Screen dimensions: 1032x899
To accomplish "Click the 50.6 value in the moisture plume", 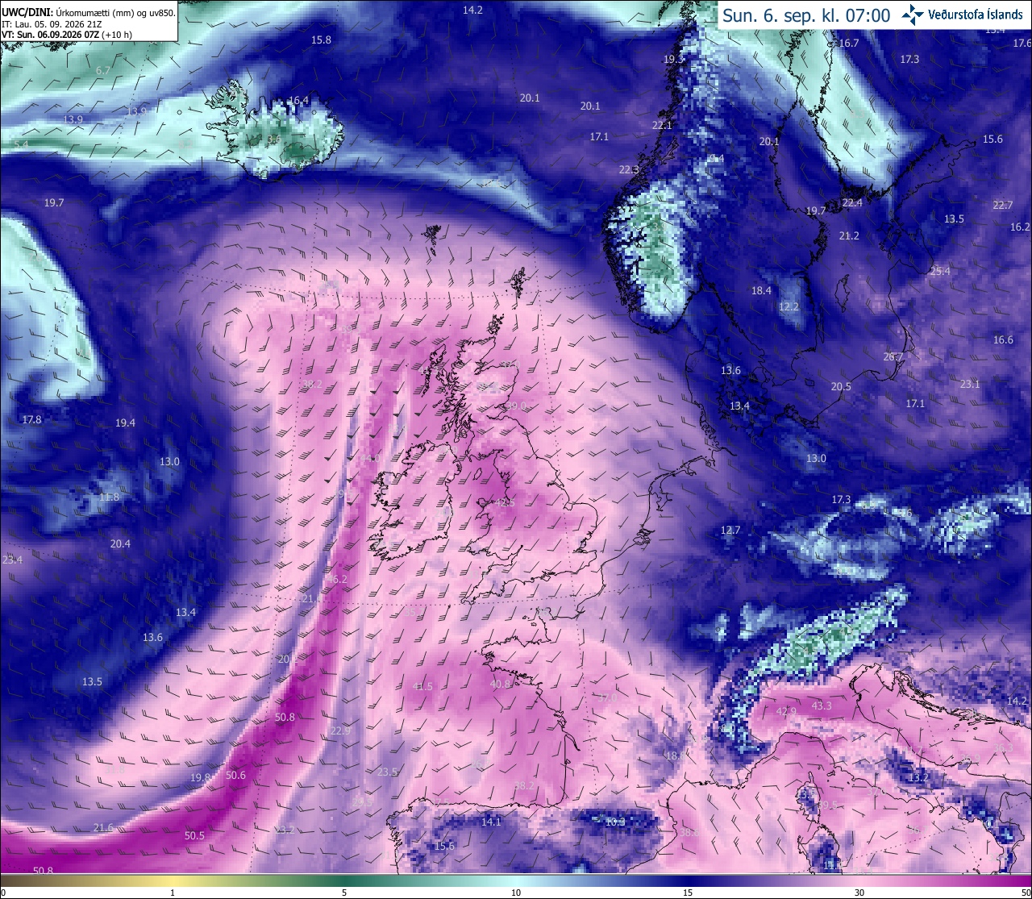I will click(235, 776).
